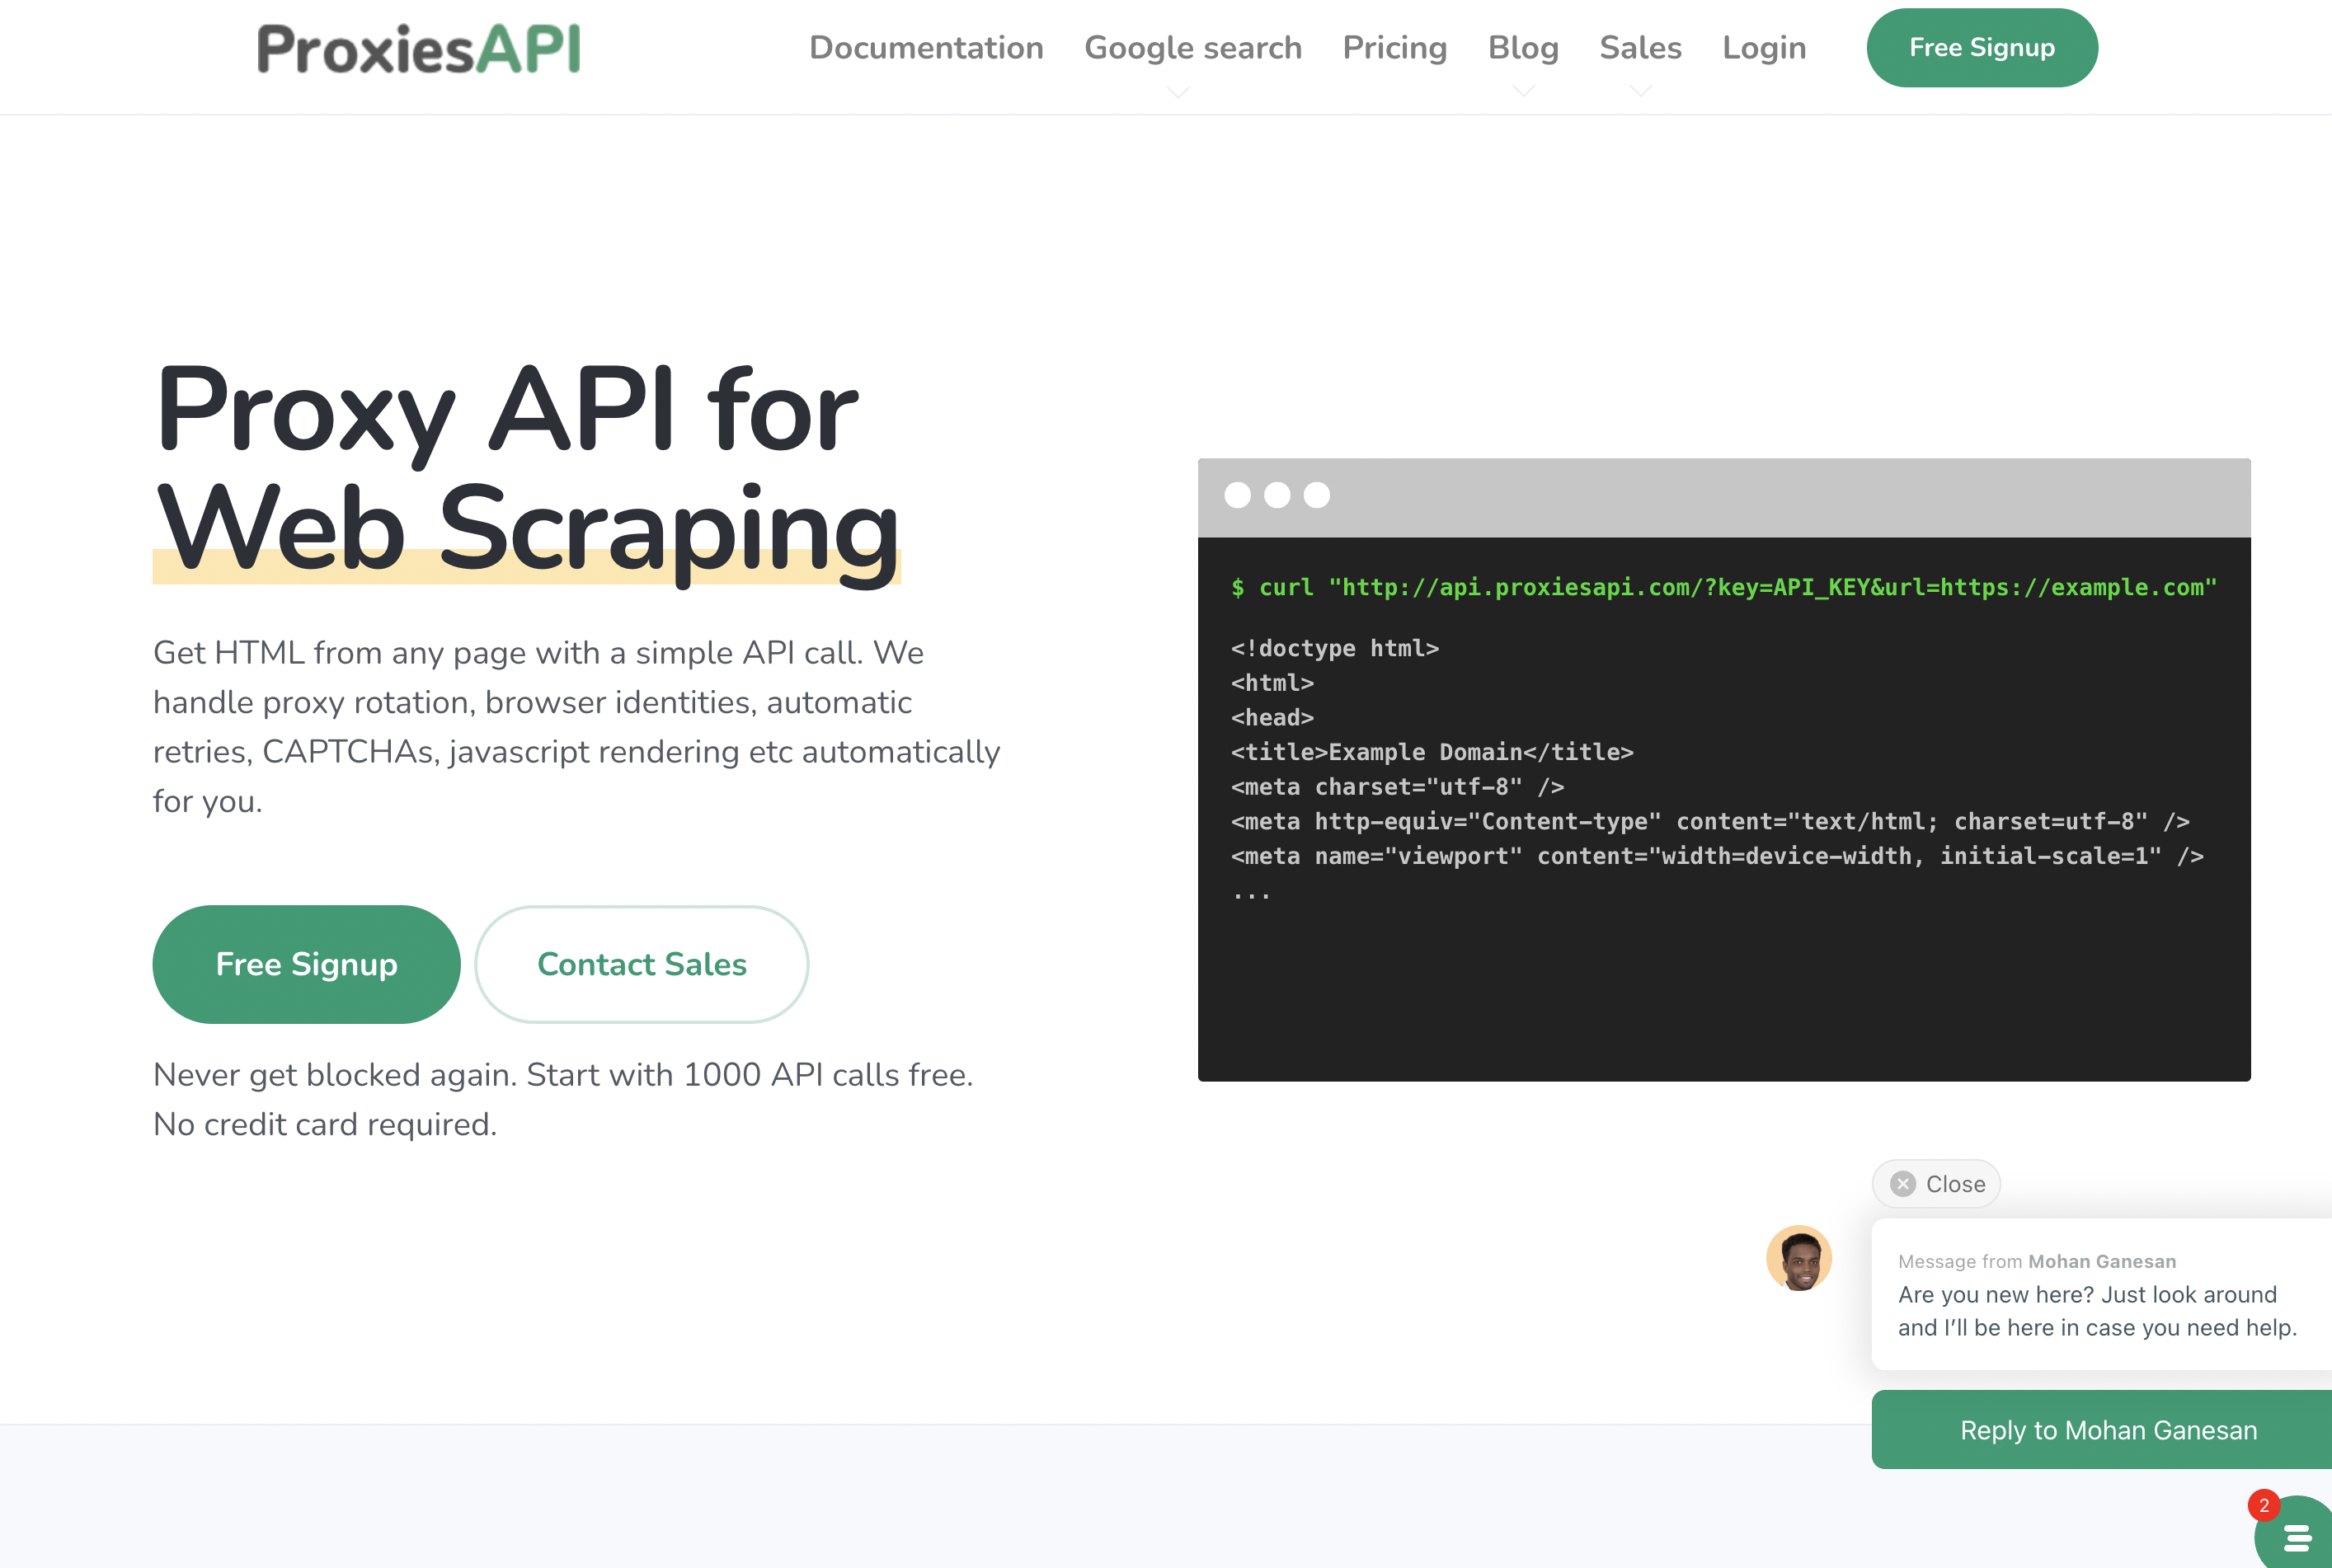Open the chat widget launcher icon

(x=2296, y=1535)
